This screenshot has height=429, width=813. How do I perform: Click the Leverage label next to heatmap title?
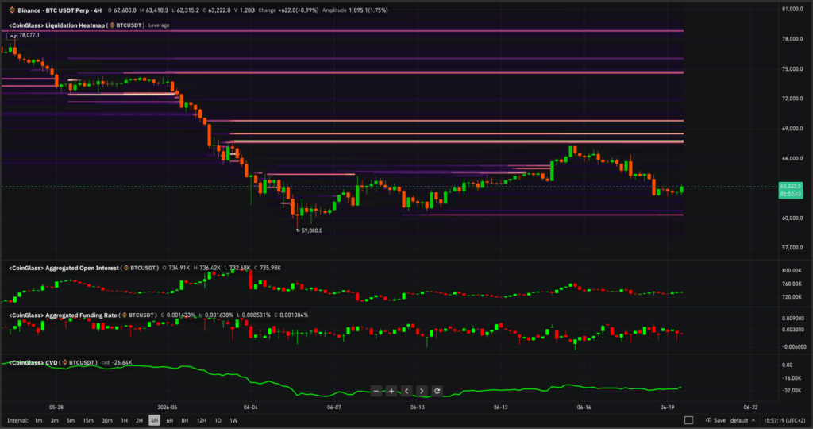(x=159, y=25)
